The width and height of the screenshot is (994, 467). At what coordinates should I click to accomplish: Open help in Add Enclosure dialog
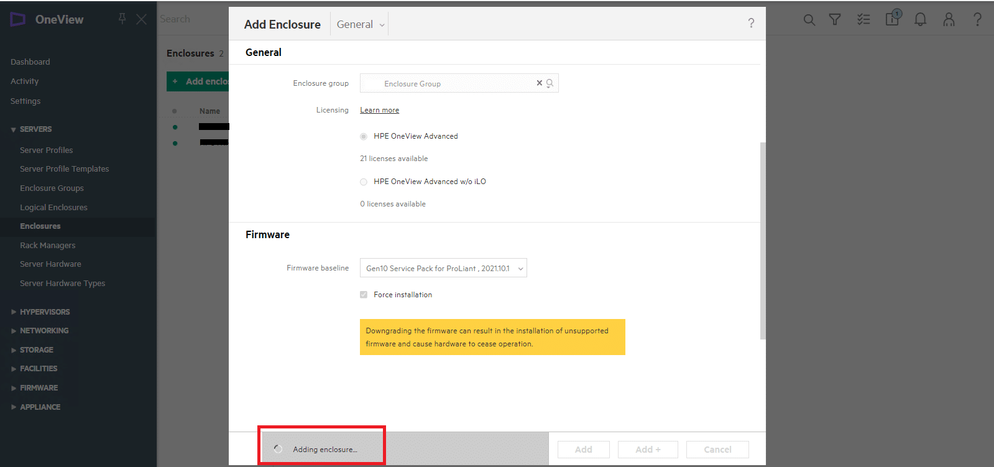751,23
